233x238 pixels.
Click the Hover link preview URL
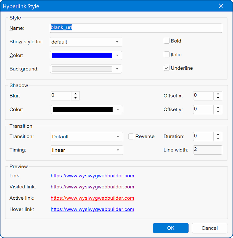(x=92, y=209)
